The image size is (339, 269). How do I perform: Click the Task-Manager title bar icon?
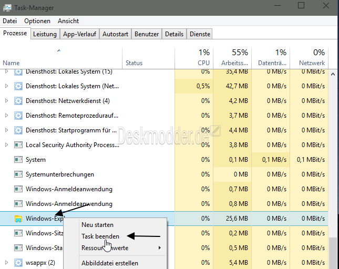(7, 8)
